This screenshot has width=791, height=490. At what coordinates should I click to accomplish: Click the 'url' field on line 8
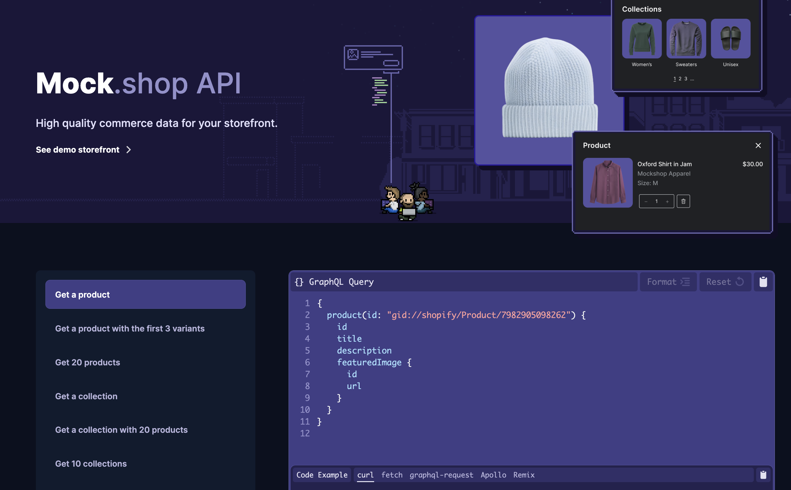pos(354,386)
